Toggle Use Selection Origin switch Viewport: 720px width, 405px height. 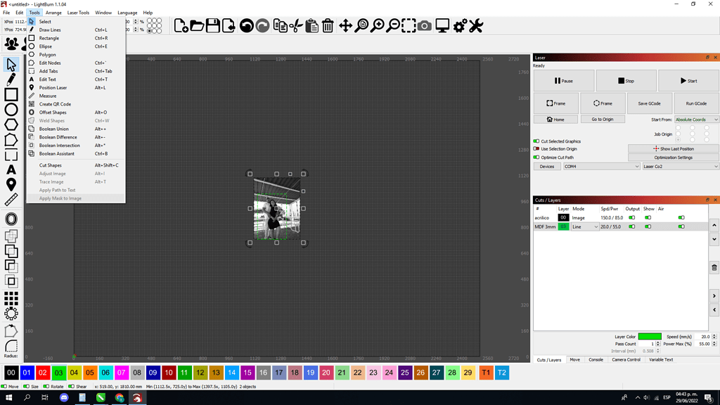click(x=536, y=149)
